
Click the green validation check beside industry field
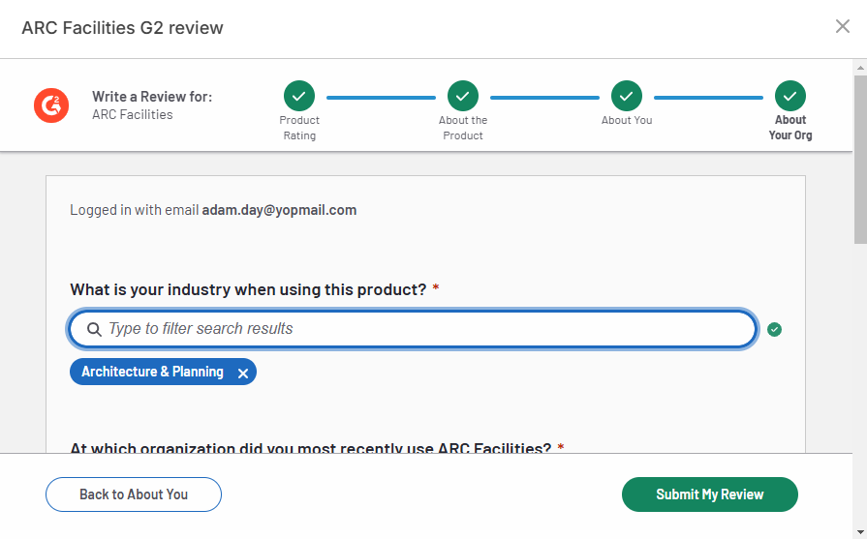click(774, 329)
